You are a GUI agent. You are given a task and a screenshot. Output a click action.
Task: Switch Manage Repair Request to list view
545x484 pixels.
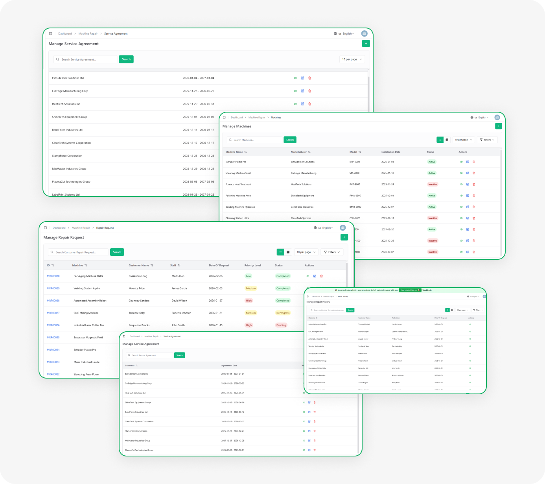(280, 252)
